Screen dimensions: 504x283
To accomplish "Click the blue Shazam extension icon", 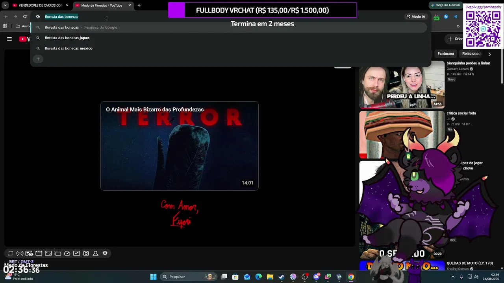I will tap(446, 17).
